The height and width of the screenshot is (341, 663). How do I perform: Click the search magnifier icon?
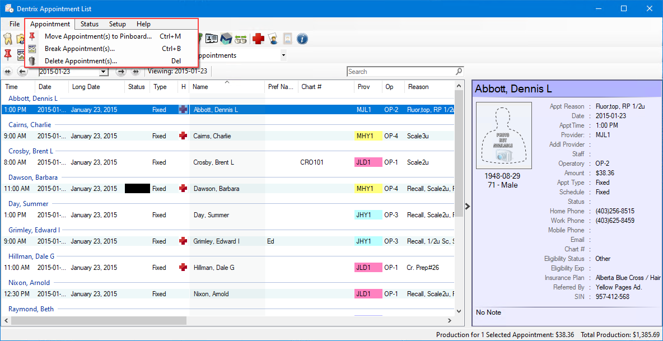click(459, 72)
